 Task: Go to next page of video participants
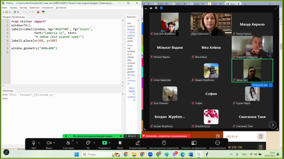click(x=273, y=125)
